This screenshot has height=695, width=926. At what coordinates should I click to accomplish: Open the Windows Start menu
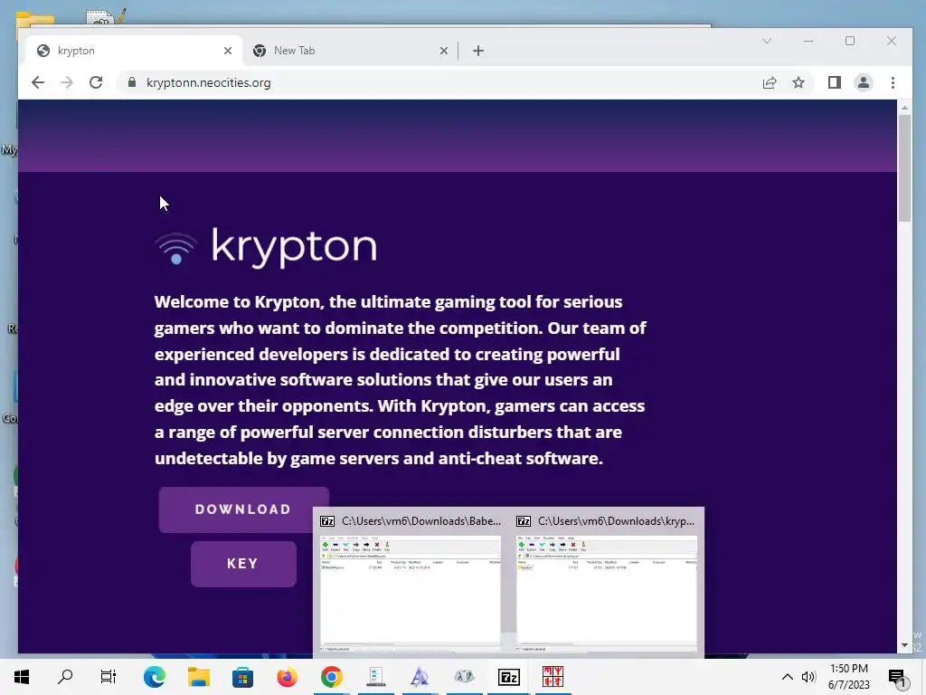point(22,677)
